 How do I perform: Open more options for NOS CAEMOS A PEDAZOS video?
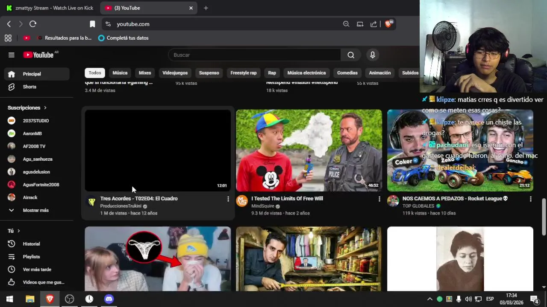coord(530,199)
